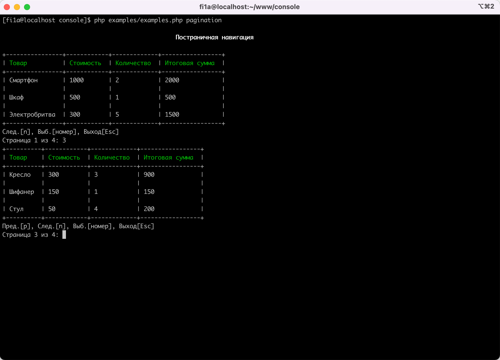Screen dimensions: 500x360
Task: Click price '50' in the Стул row
Action: 52,209
